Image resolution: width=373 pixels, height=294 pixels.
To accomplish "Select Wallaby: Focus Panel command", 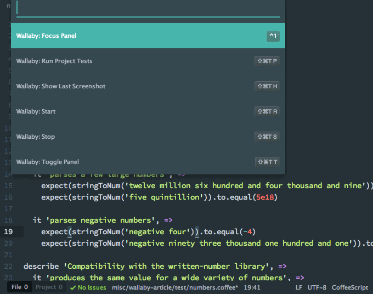I will (148, 36).
